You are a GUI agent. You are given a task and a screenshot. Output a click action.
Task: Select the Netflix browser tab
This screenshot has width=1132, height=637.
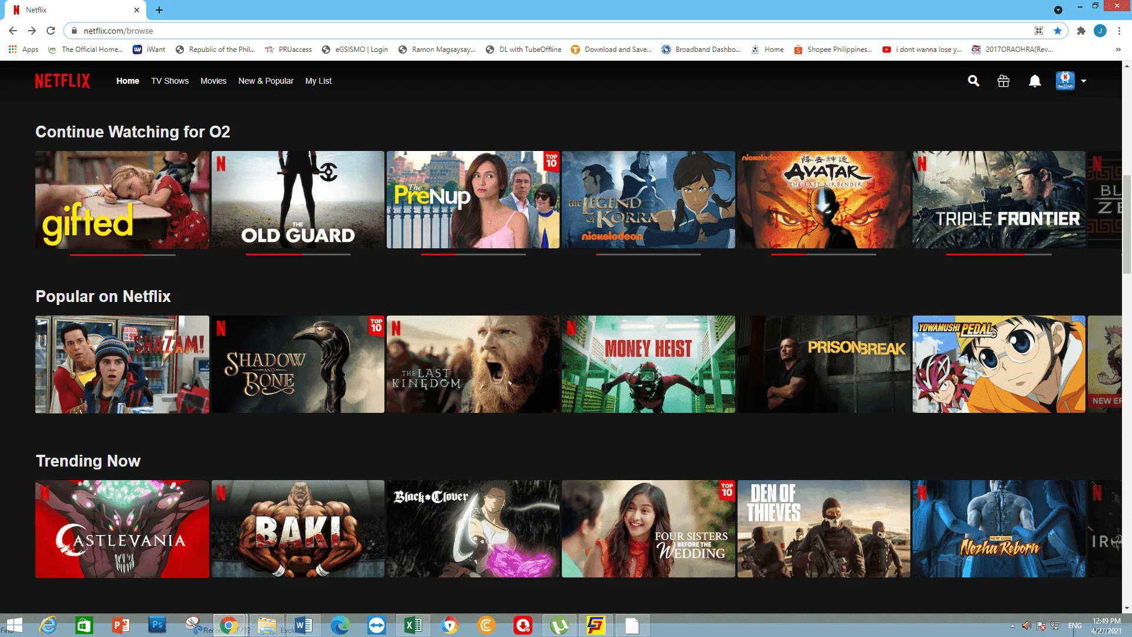point(77,10)
